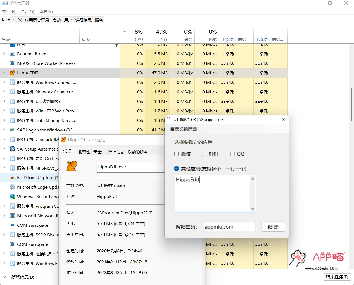Click the gear icon for 服务主机: 显示增强服务
The image size is (354, 285).
(x=12, y=101)
